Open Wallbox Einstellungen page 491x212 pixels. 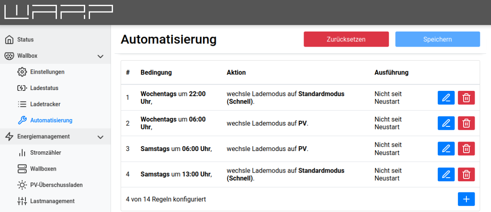(47, 72)
